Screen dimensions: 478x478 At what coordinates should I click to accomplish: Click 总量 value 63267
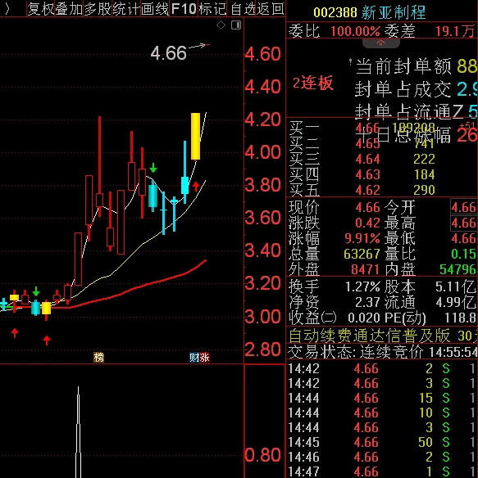362,254
